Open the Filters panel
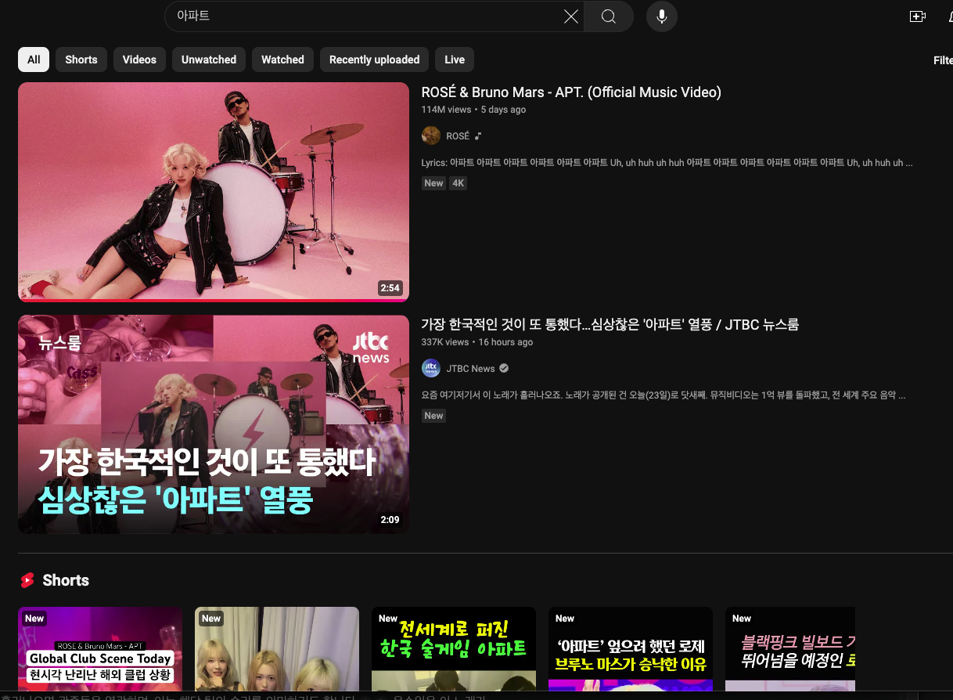The height and width of the screenshot is (700, 953). (x=942, y=60)
